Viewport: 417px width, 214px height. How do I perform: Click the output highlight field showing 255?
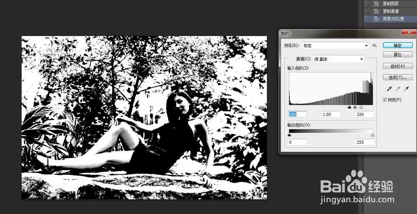click(364, 142)
